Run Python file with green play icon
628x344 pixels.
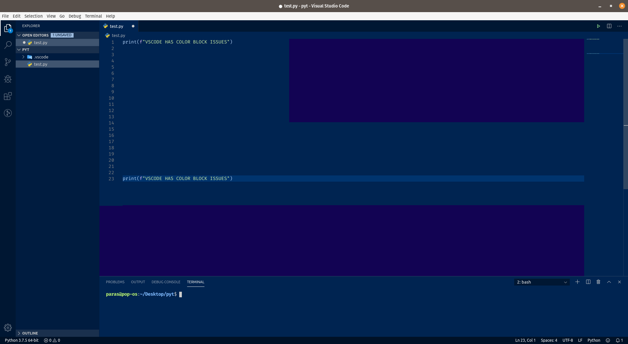tap(598, 26)
